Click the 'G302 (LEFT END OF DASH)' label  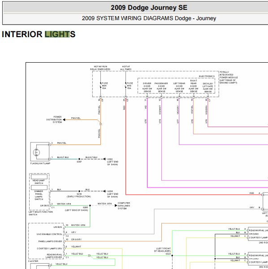[x=112, y=162]
